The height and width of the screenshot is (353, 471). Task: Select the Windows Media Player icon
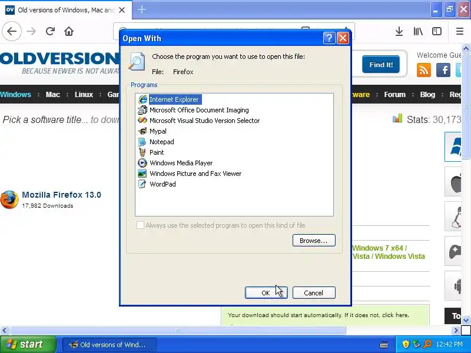pos(142,163)
